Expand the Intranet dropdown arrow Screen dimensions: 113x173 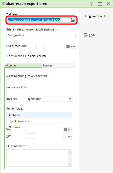tap(70, 99)
